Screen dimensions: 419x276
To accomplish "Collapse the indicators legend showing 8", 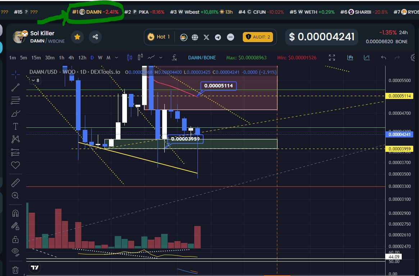I will pyautogui.click(x=35, y=80).
